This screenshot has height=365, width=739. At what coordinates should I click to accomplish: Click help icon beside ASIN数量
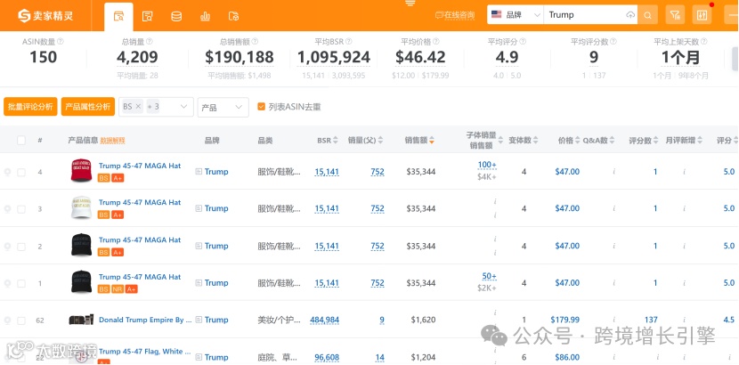(x=61, y=42)
